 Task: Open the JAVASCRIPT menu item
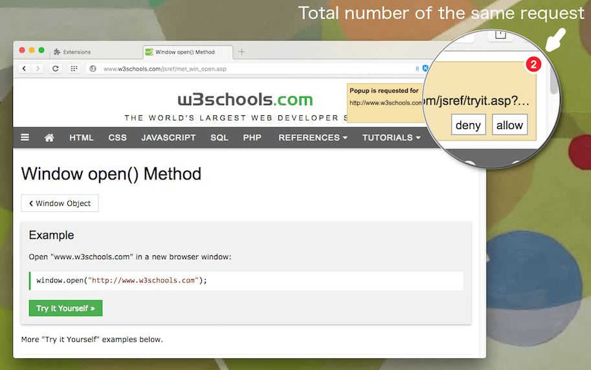(168, 137)
